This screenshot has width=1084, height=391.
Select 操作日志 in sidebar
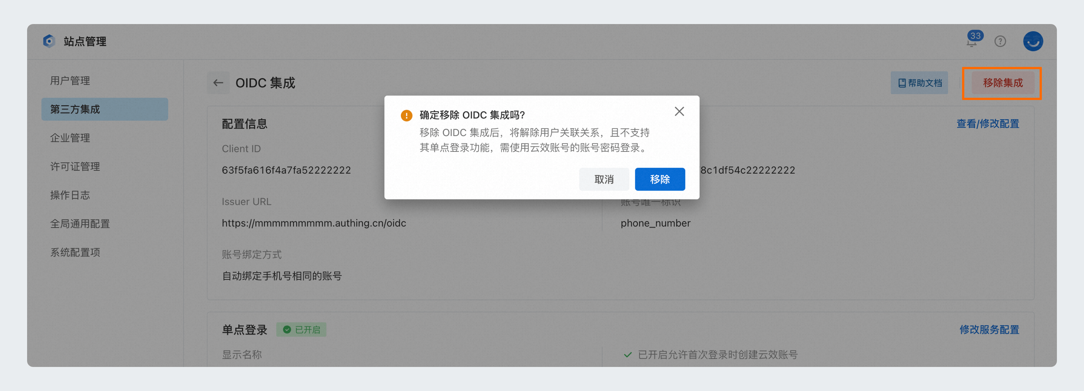click(105, 195)
